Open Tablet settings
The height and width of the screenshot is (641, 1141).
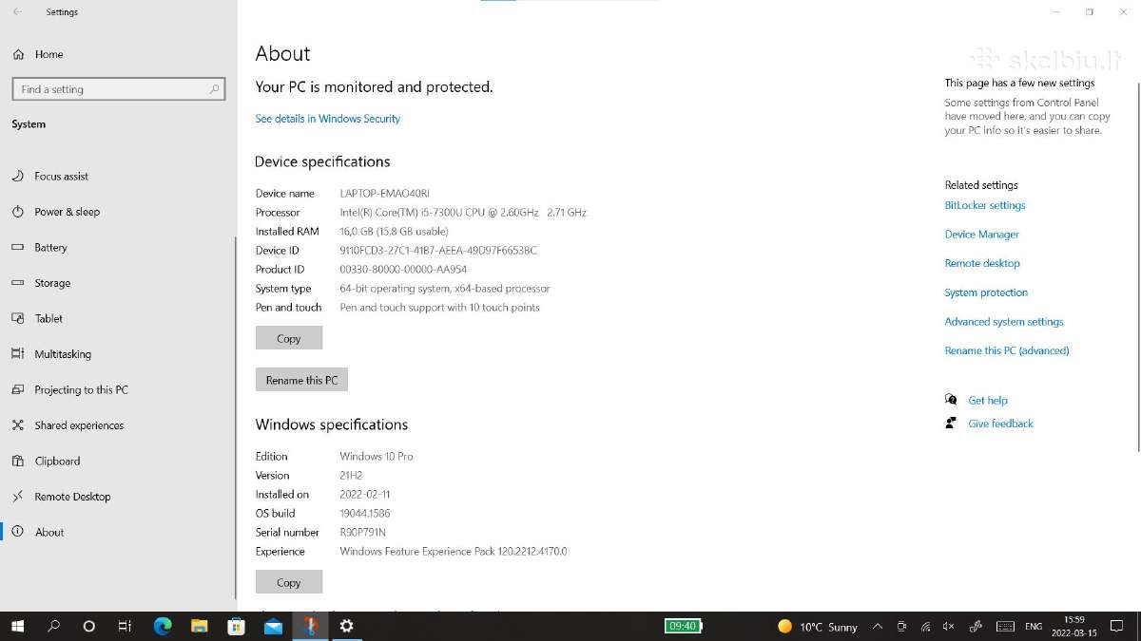click(x=48, y=318)
